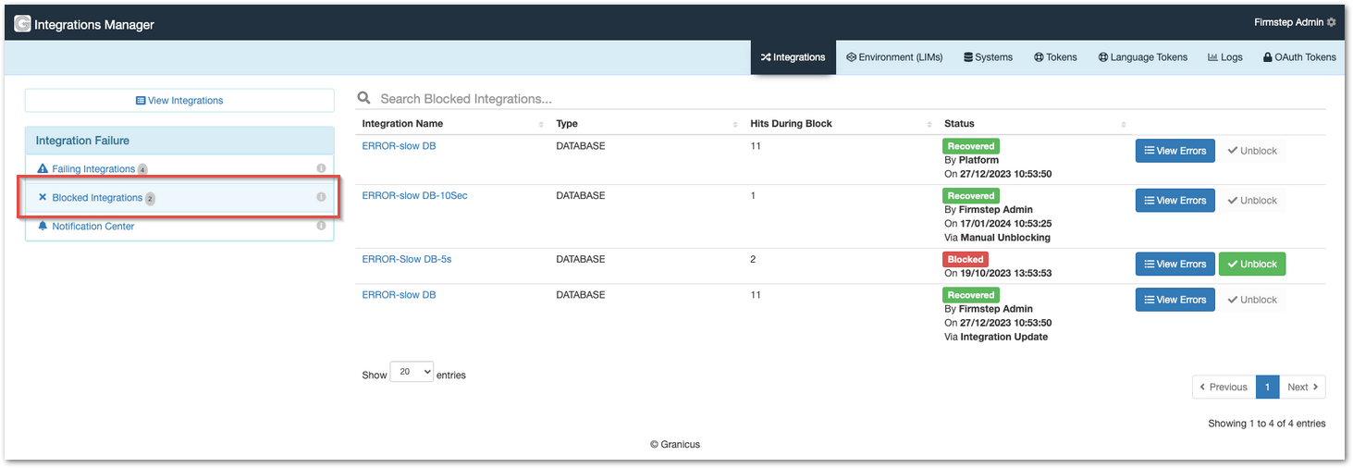View Errors for ERROR-Slow DB-5s
1353x468 pixels.
pos(1175,265)
